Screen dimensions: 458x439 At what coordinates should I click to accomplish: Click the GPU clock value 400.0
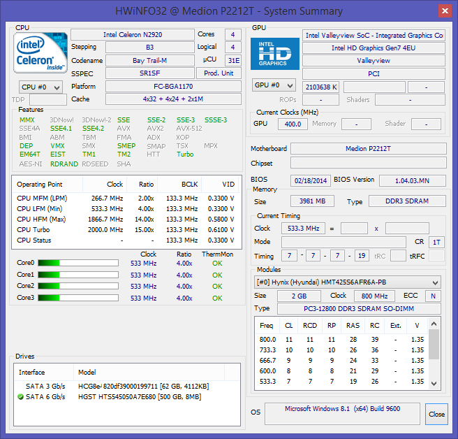pos(293,124)
